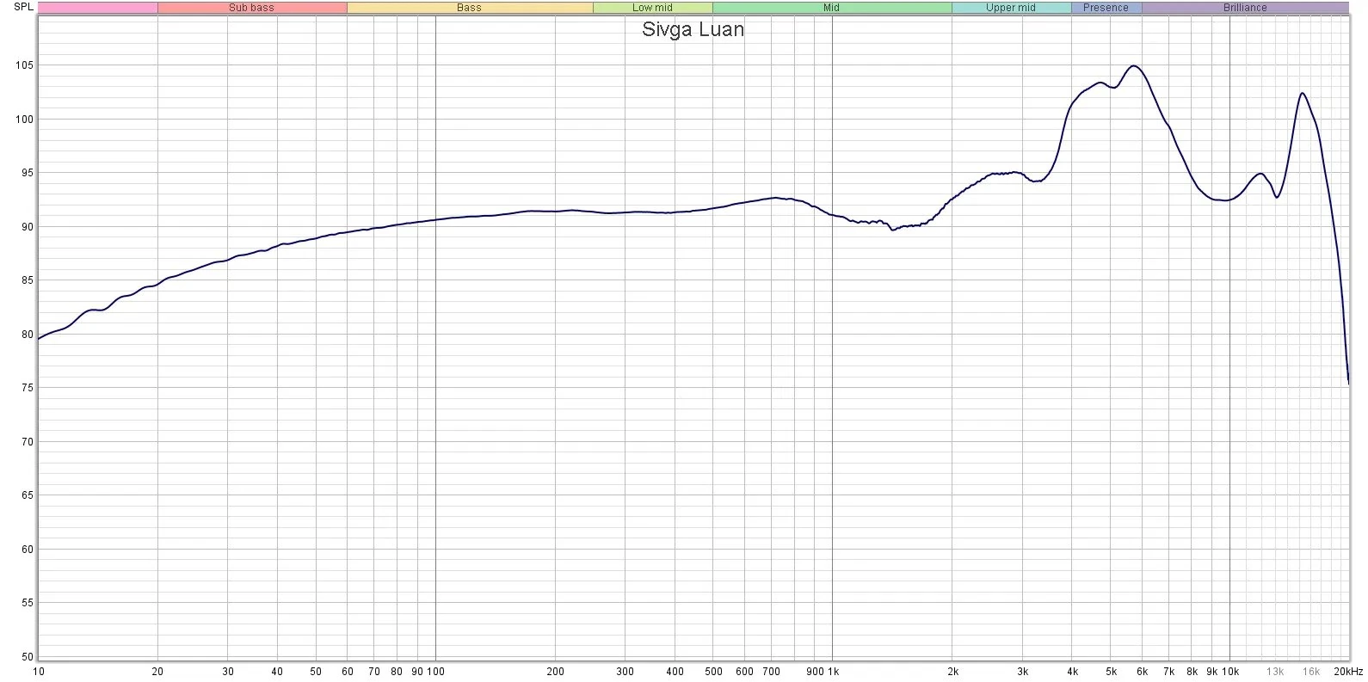This screenshot has height=682, width=1368.
Task: Click the SPL axis label
Action: click(23, 7)
